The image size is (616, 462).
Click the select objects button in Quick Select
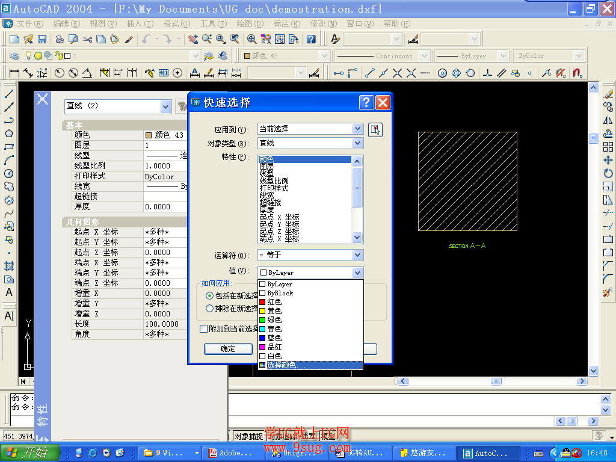pos(375,130)
